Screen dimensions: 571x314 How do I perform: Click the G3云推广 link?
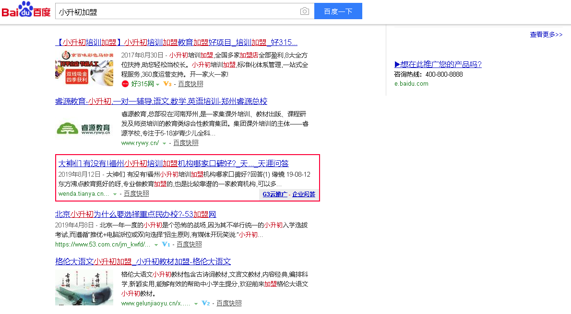point(275,194)
